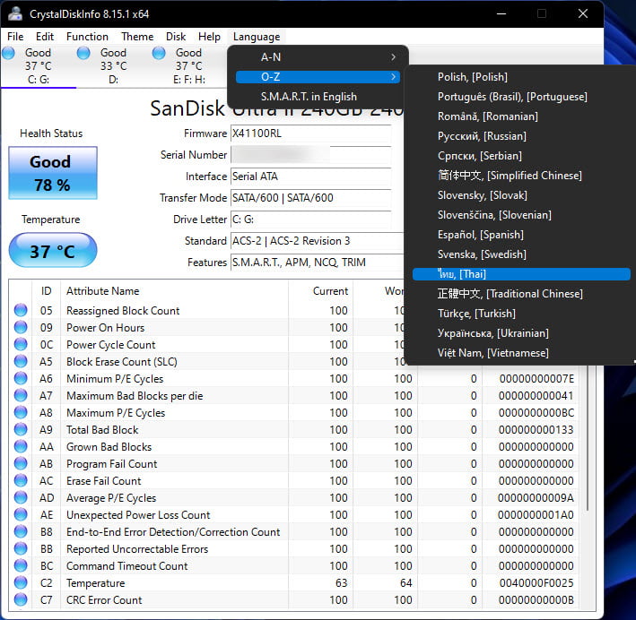636x620 pixels.
Task: Toggle S.M.A.R.T. in English option
Action: [318, 97]
